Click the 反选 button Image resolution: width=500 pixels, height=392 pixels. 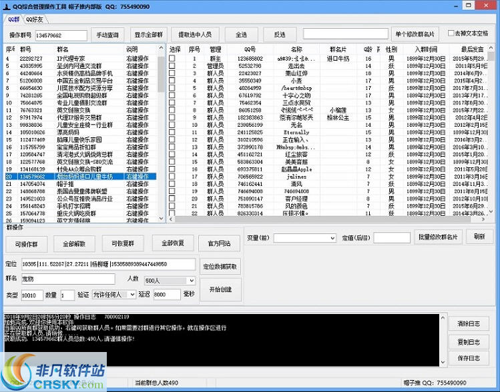pyautogui.click(x=280, y=35)
